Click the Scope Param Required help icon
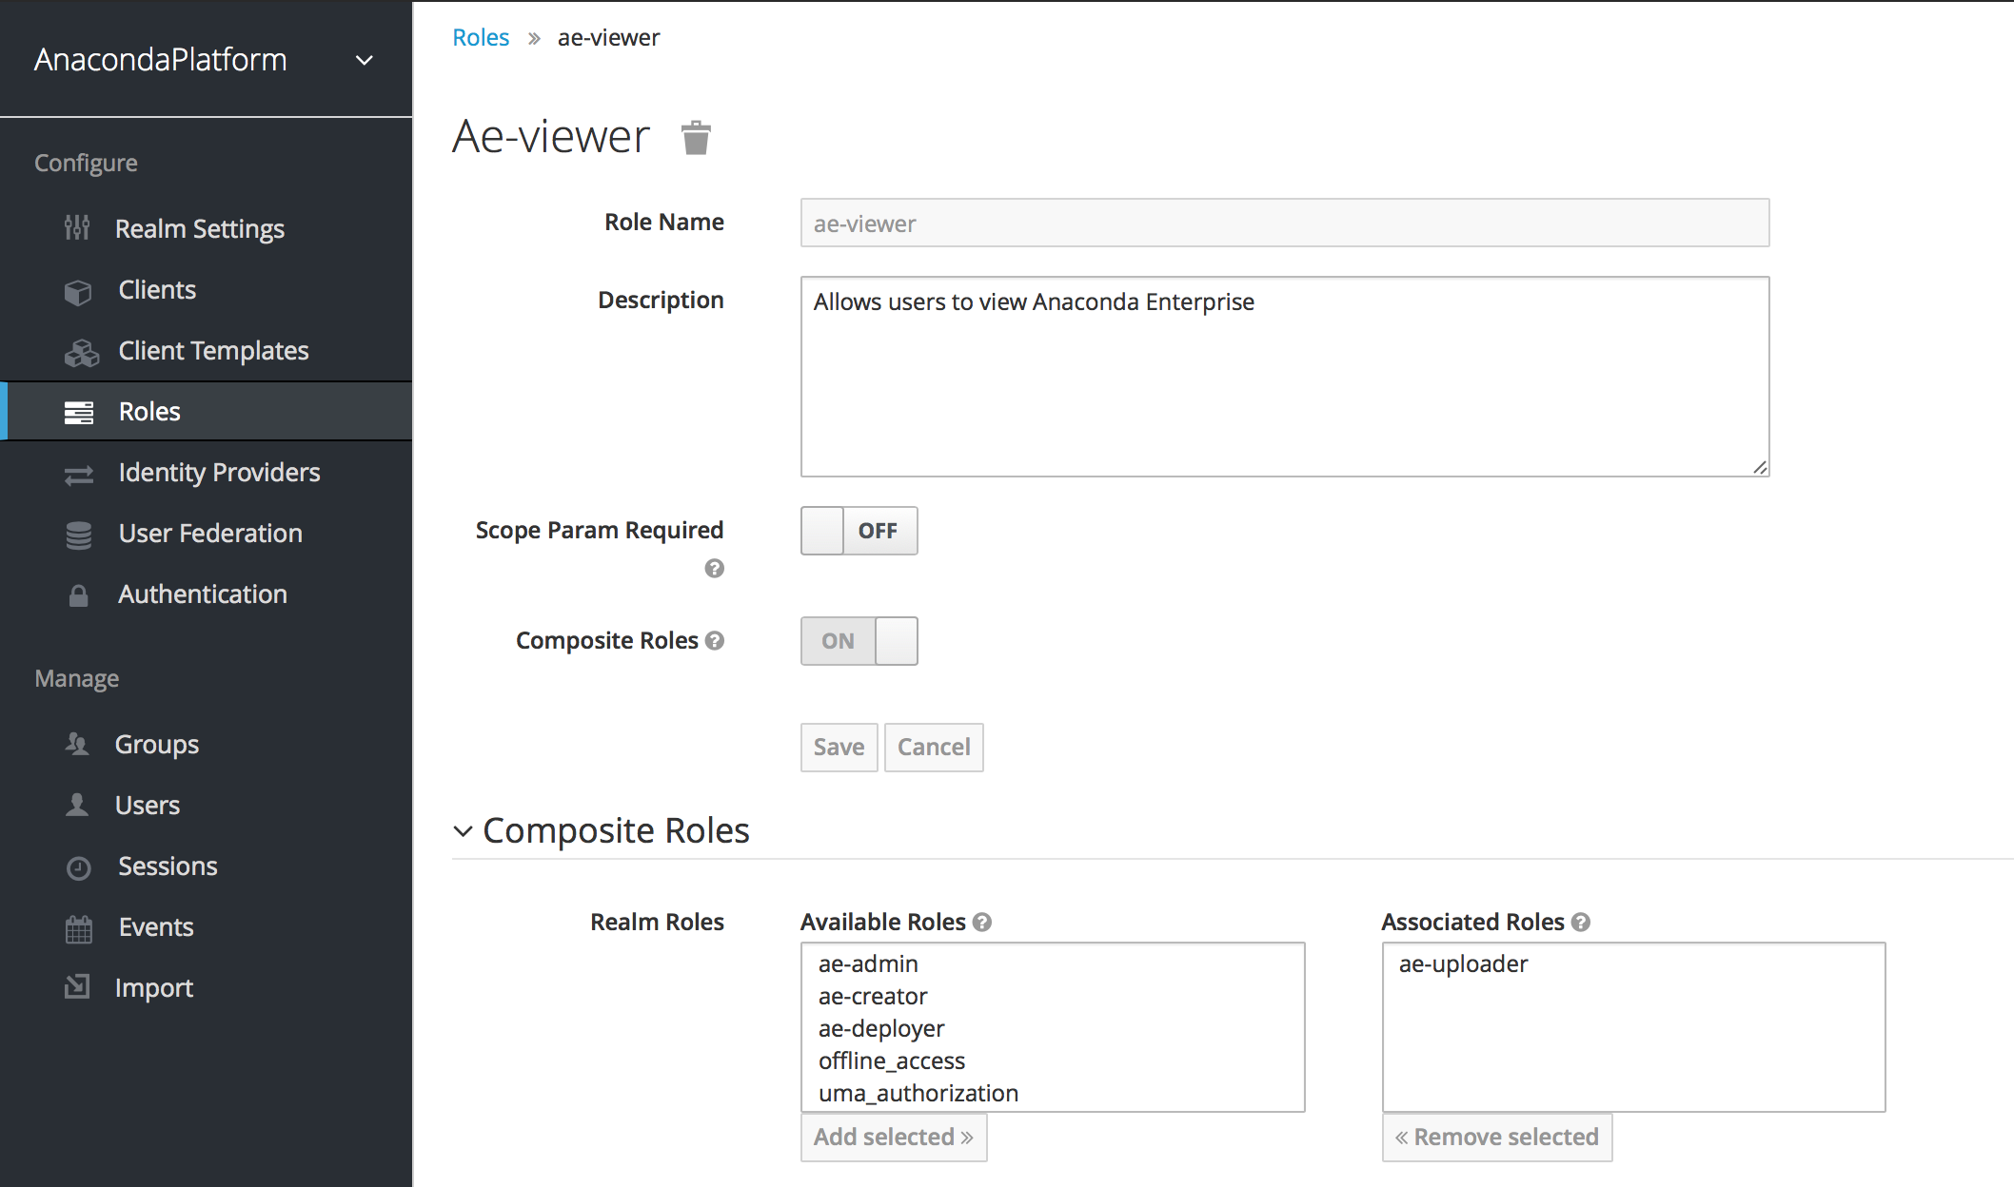Viewport: 2014px width, 1187px height. pos(714,569)
